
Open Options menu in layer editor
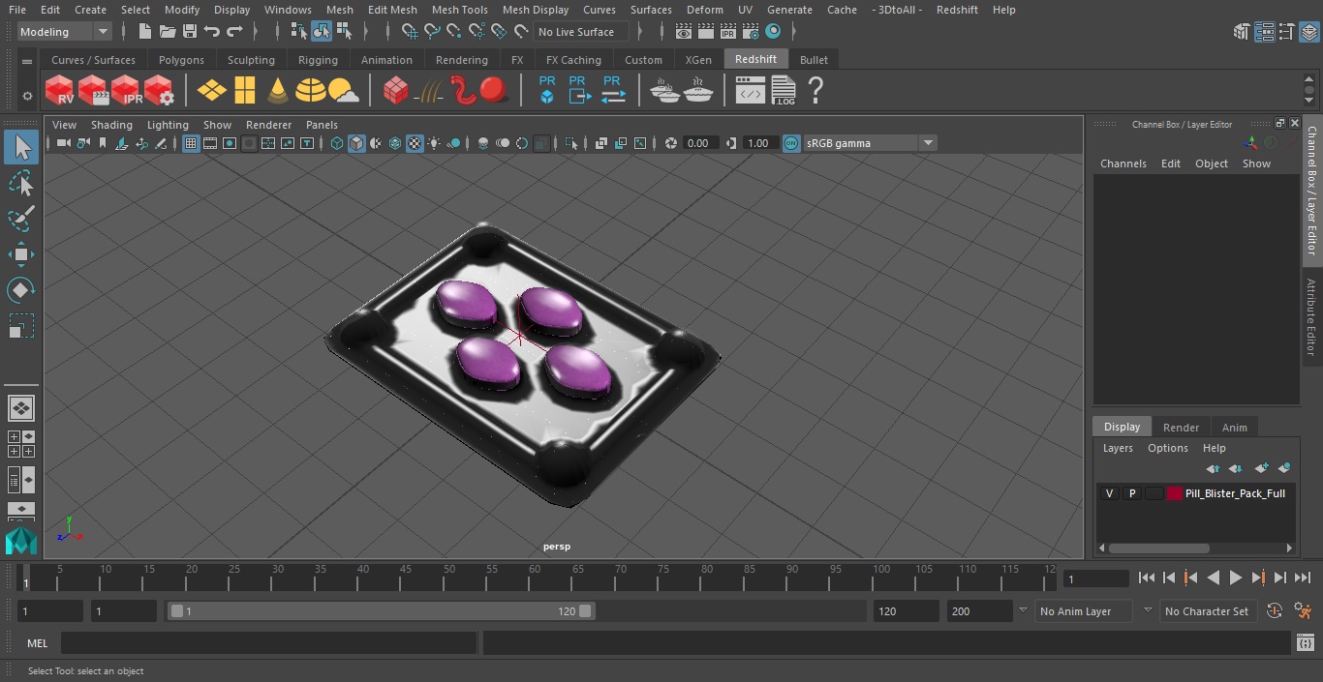point(1167,448)
